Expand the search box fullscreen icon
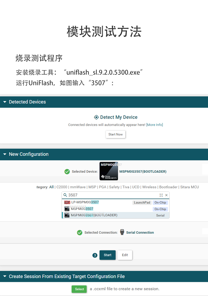This screenshot has height=296, width=208. coord(161,195)
